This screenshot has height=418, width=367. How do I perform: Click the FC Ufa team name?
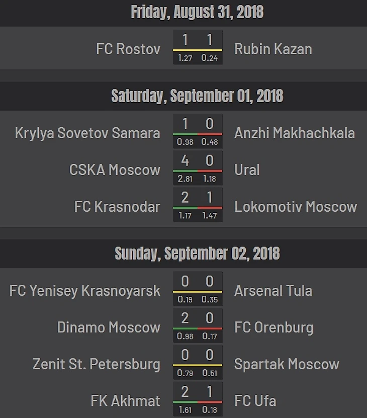click(x=255, y=401)
